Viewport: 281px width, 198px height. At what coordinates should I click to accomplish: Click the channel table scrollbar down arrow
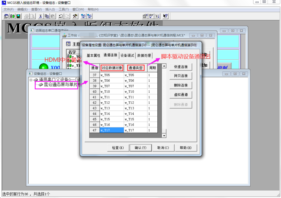pos(163,136)
